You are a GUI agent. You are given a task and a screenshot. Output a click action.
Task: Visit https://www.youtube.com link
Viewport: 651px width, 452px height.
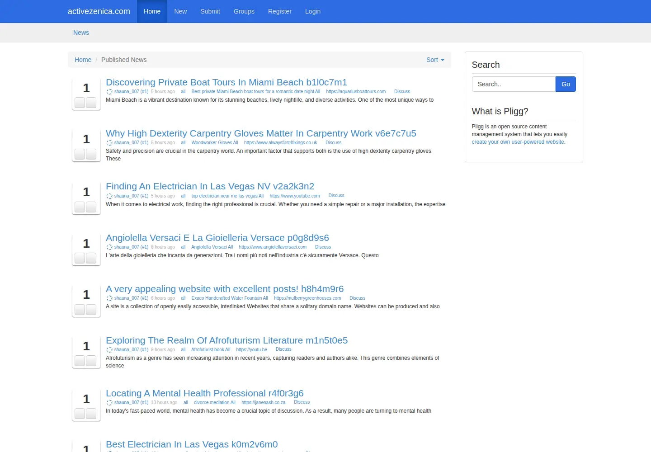pyautogui.click(x=295, y=196)
